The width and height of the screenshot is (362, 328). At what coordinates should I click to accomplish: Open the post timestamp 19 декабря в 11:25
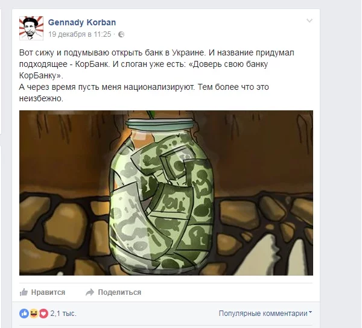[80, 34]
